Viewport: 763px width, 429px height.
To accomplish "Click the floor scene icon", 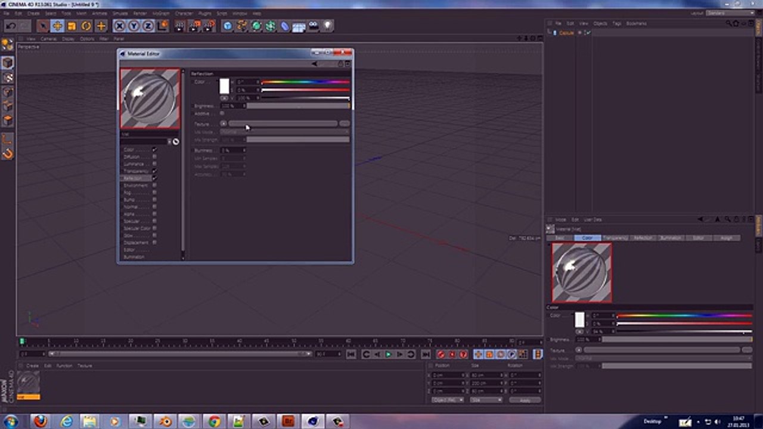I will (299, 26).
